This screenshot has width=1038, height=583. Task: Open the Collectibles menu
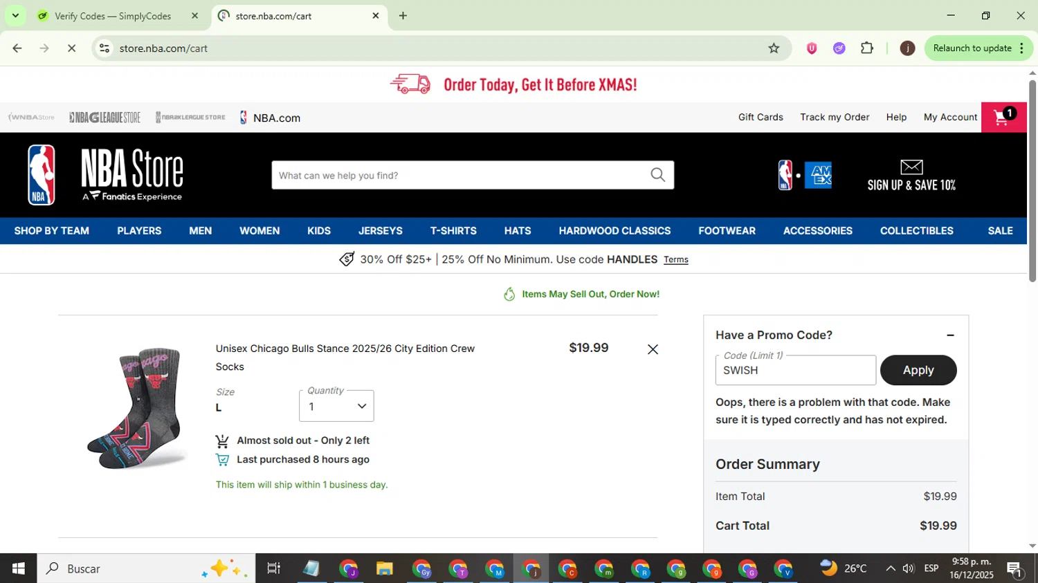(916, 231)
